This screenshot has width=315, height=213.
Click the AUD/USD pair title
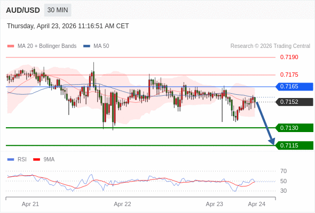23,10
